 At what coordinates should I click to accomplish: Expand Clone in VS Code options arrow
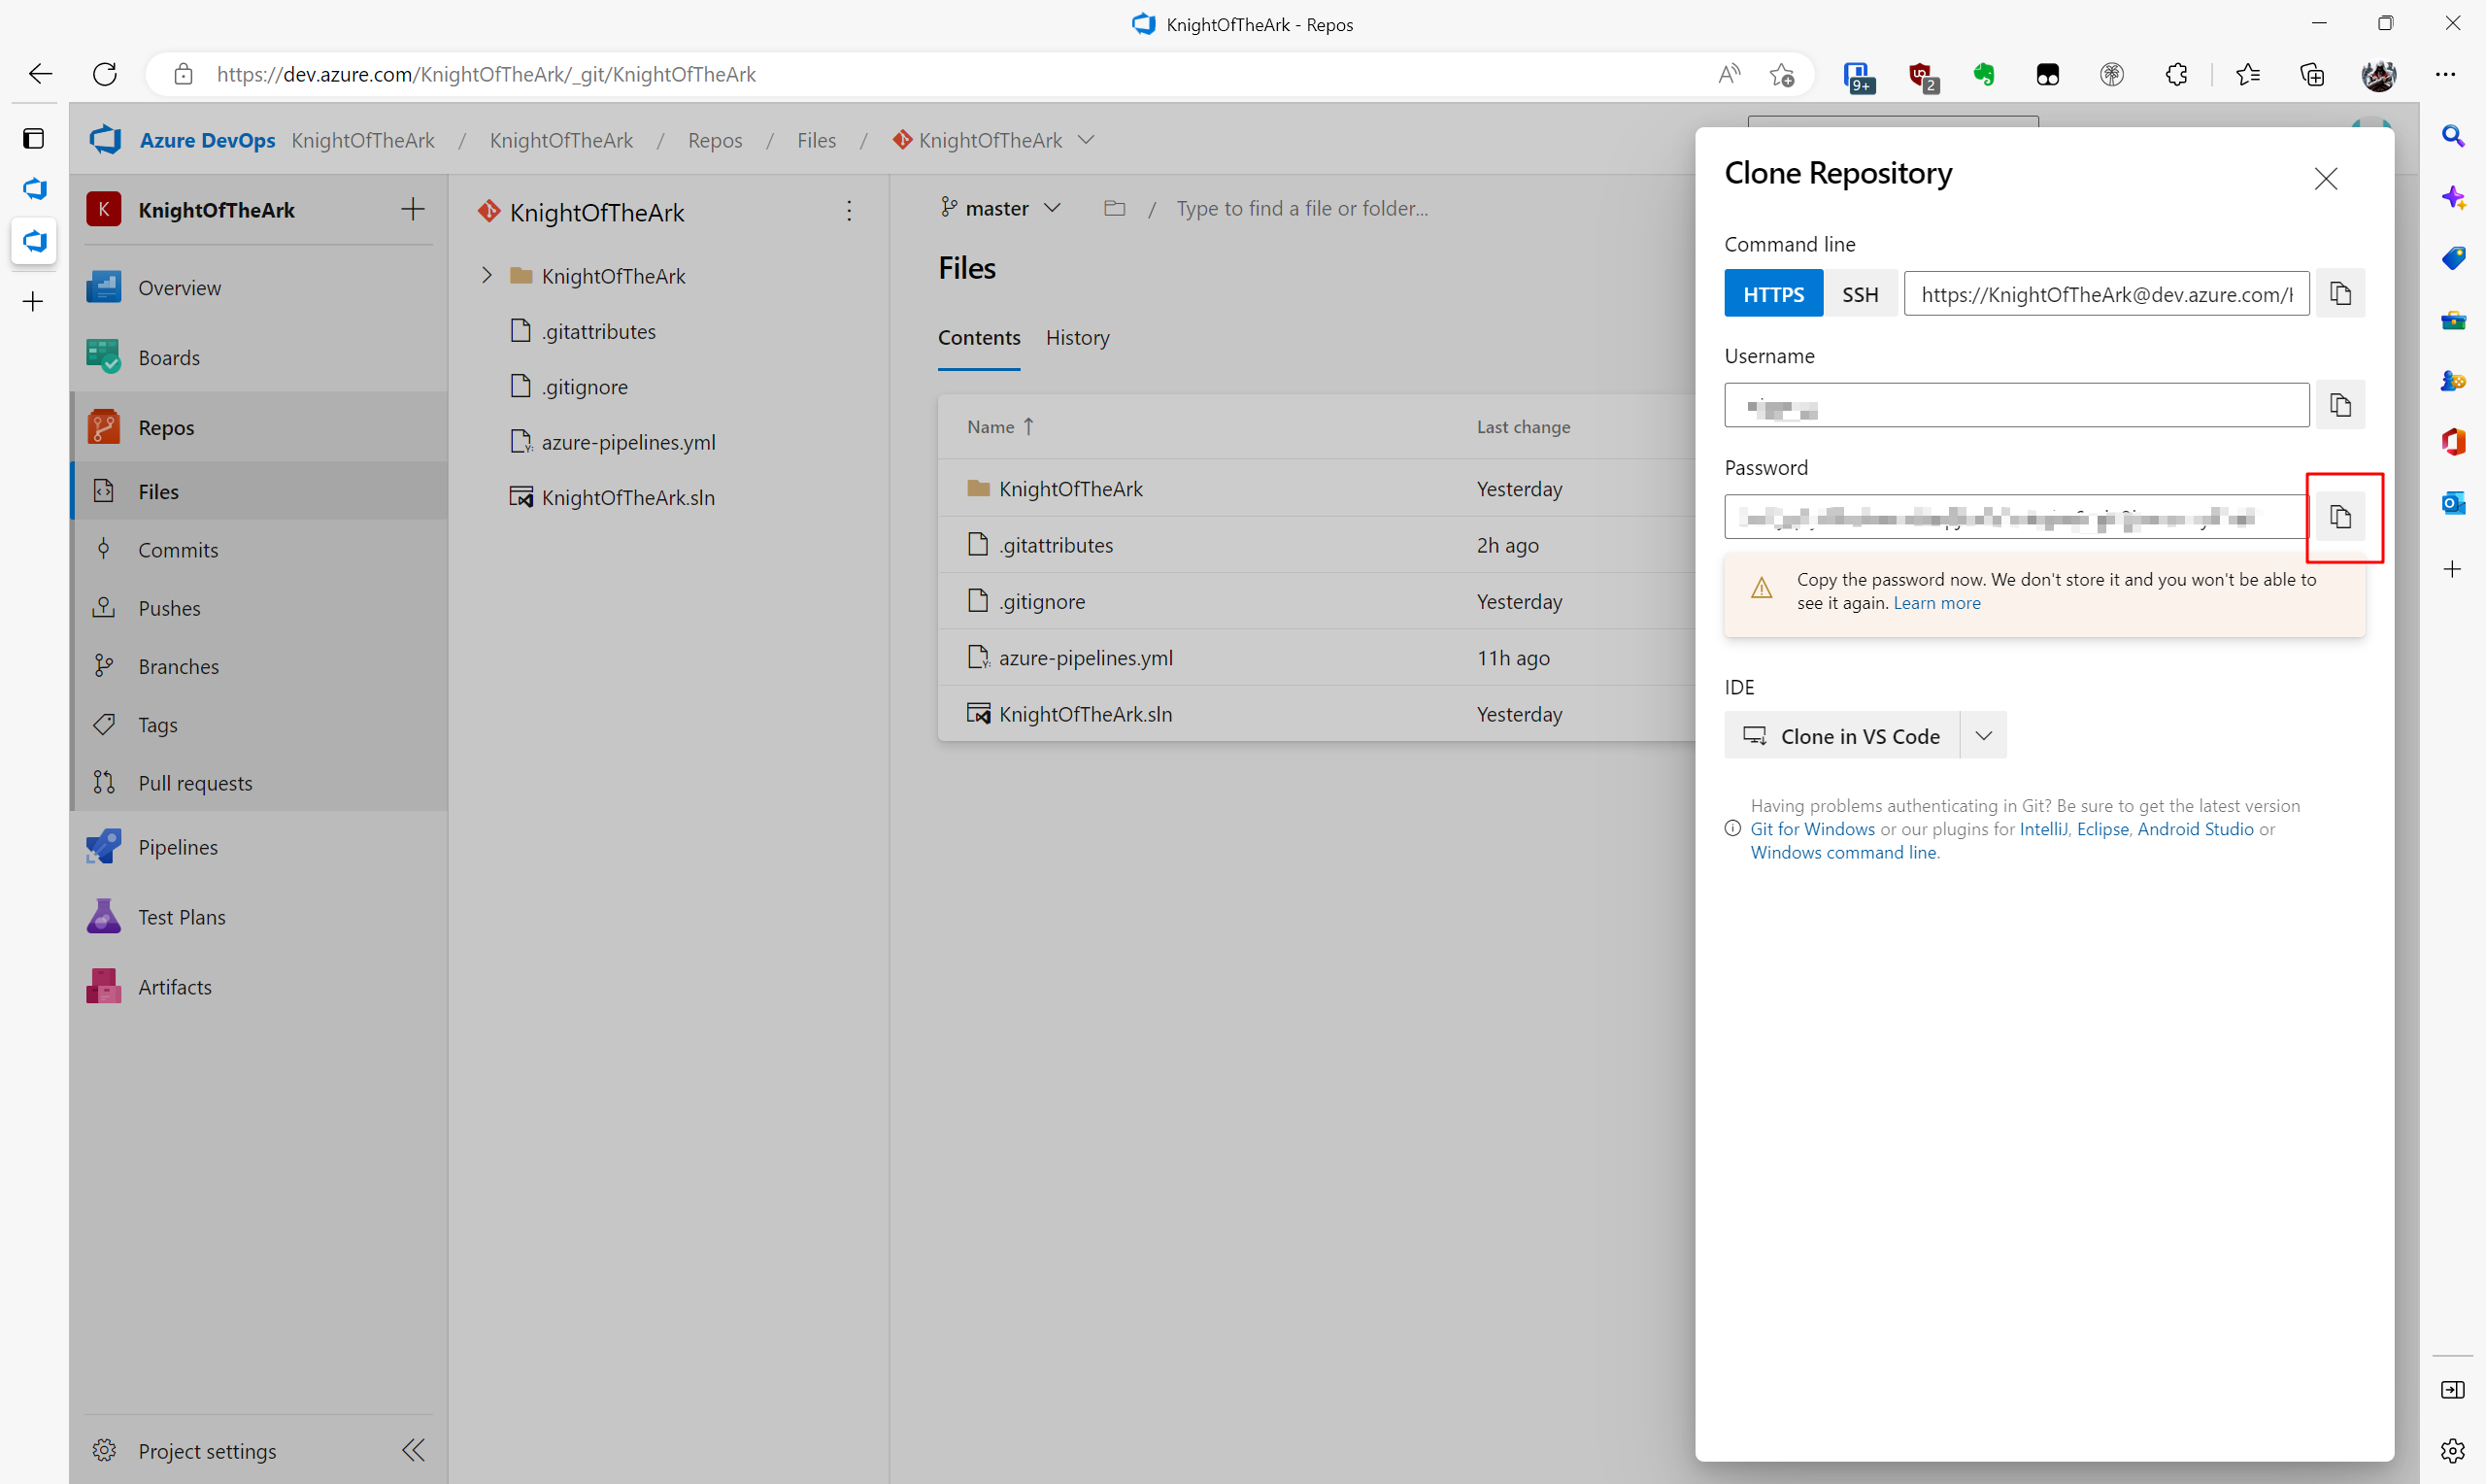1983,736
